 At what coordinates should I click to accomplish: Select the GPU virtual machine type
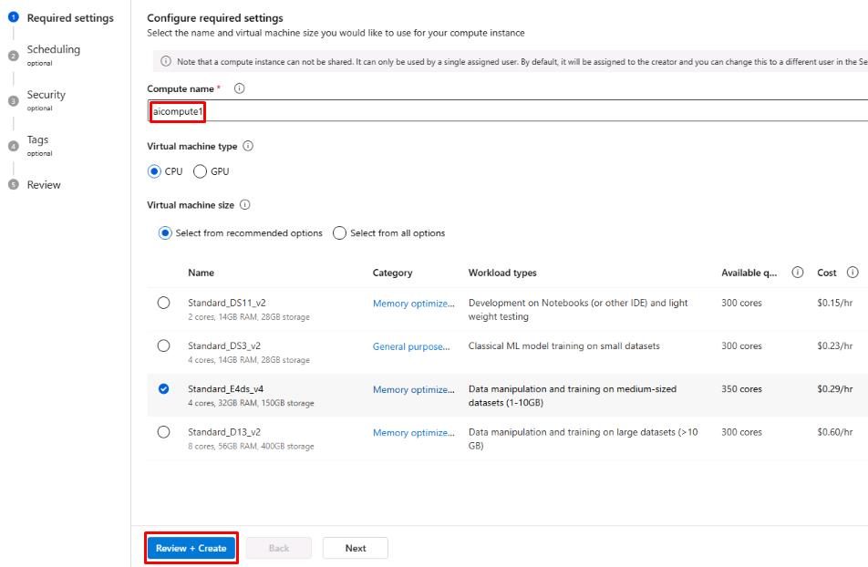point(201,171)
